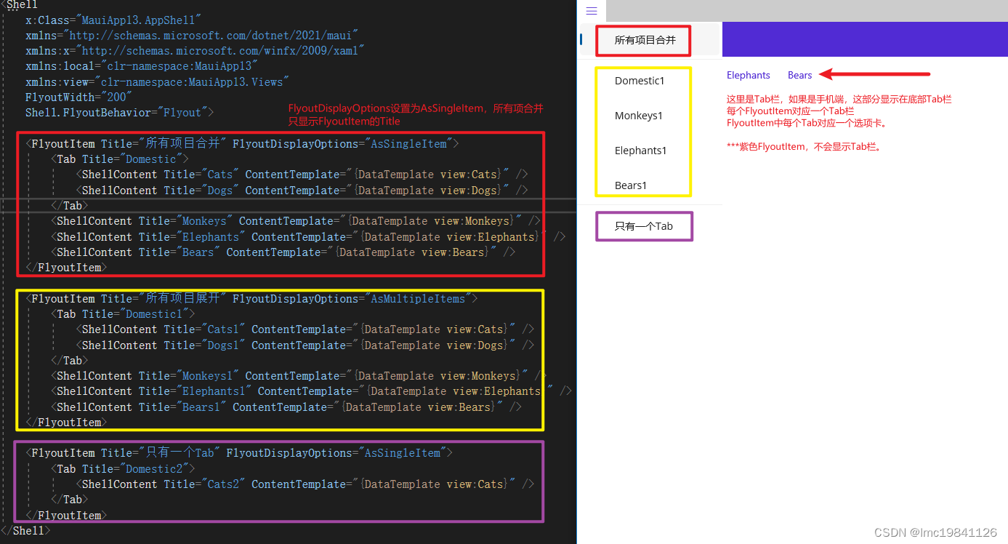This screenshot has width=1008, height=544.
Task: Choose Monkeys1 in the app flyout menu
Action: click(x=639, y=116)
